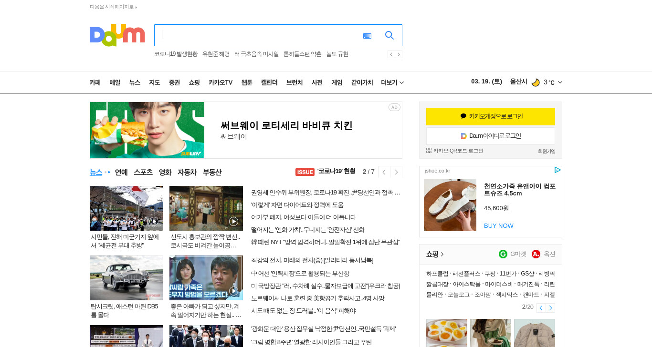This screenshot has width=652, height=347.
Task: Open the Subway rotisserie chicken ad banner
Action: point(246,130)
